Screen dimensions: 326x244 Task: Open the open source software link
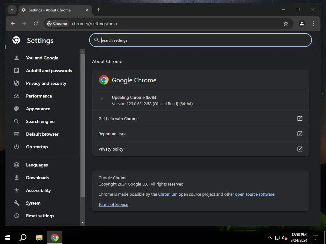point(255,194)
